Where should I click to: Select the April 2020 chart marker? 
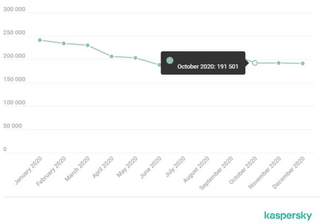[111, 56]
